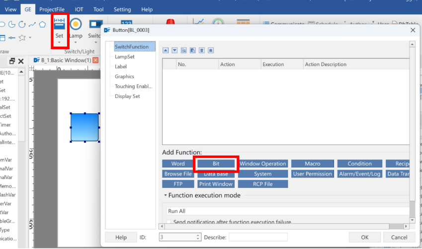The image size is (422, 249).
Task: Click the trash delete function icon
Action: [202, 50]
